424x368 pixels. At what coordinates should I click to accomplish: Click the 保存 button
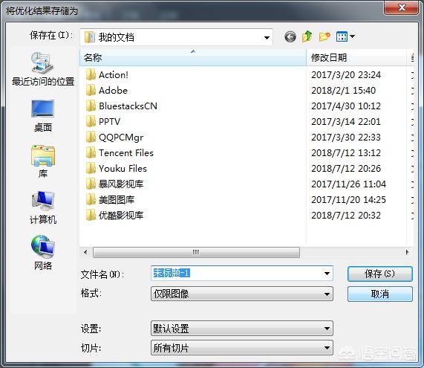[x=380, y=274]
